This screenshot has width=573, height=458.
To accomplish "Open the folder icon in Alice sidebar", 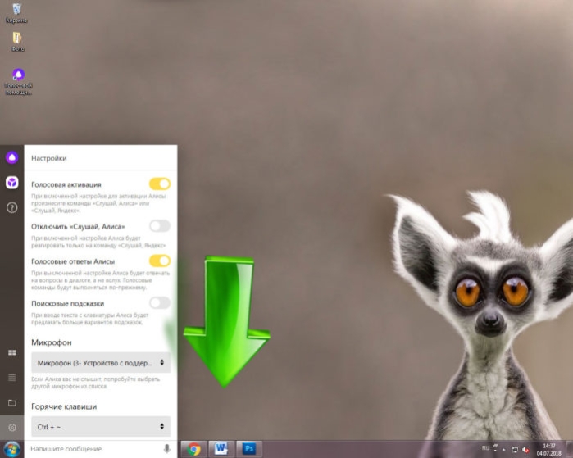I will tap(12, 402).
